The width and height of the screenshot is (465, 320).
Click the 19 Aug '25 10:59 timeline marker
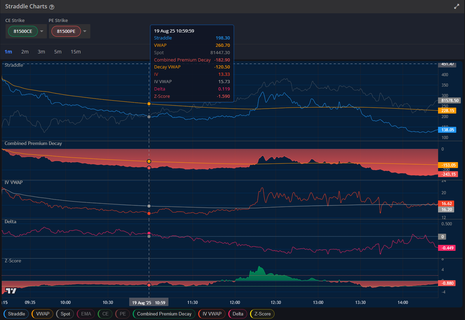pos(148,302)
